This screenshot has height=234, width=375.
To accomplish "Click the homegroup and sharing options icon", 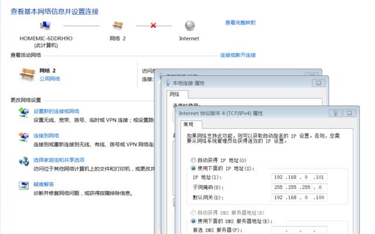I will tap(23, 161).
